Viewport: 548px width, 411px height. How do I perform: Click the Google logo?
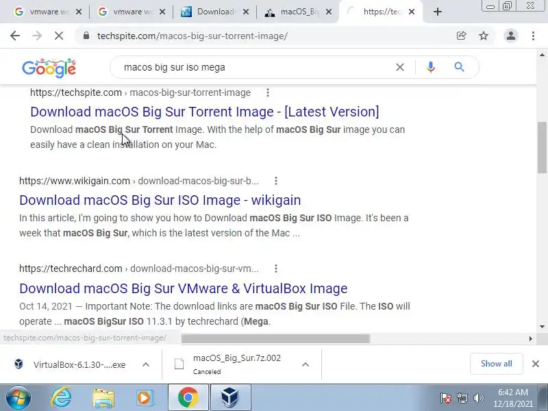pos(49,68)
